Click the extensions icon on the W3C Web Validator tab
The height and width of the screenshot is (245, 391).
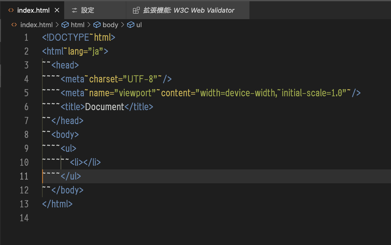coord(136,10)
